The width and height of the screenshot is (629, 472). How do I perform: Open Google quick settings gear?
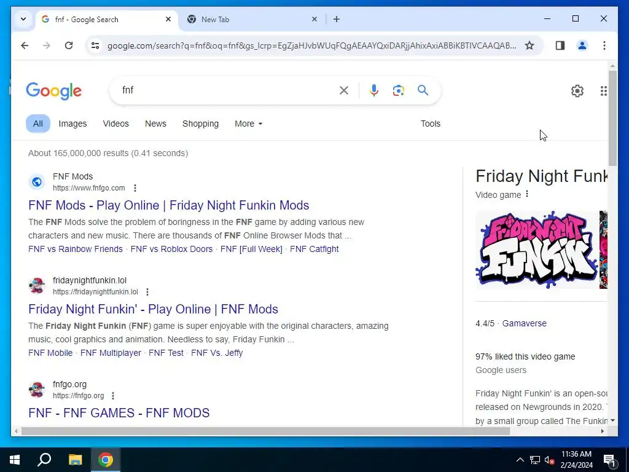click(x=577, y=91)
